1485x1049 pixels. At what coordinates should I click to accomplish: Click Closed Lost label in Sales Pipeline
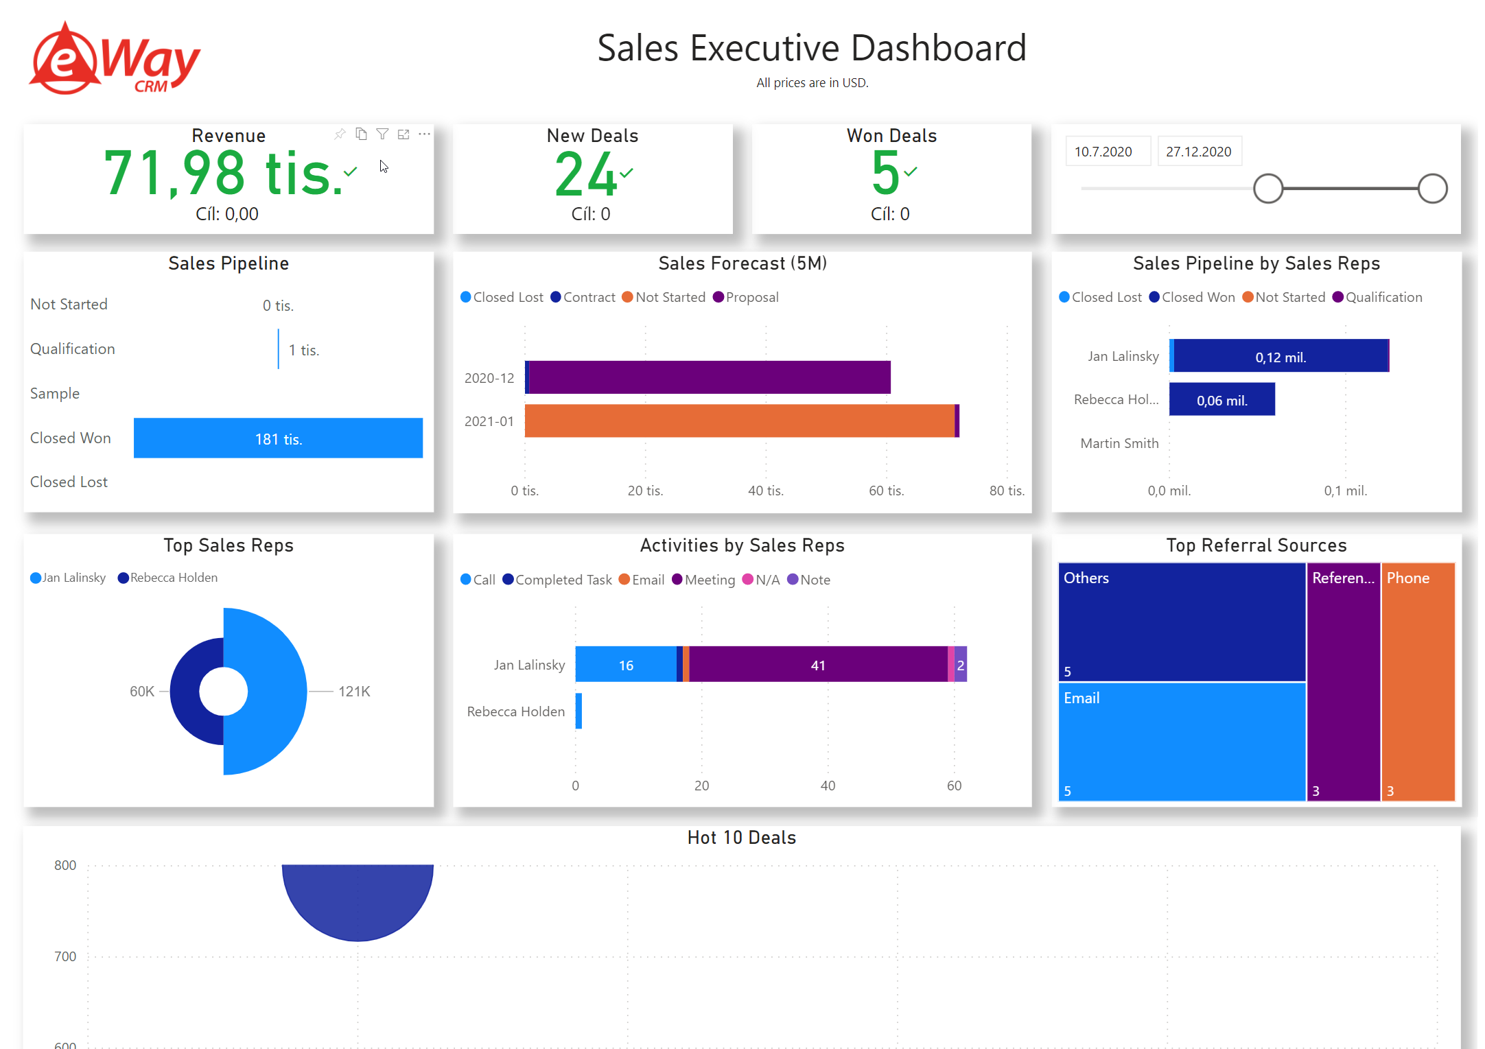pos(69,482)
